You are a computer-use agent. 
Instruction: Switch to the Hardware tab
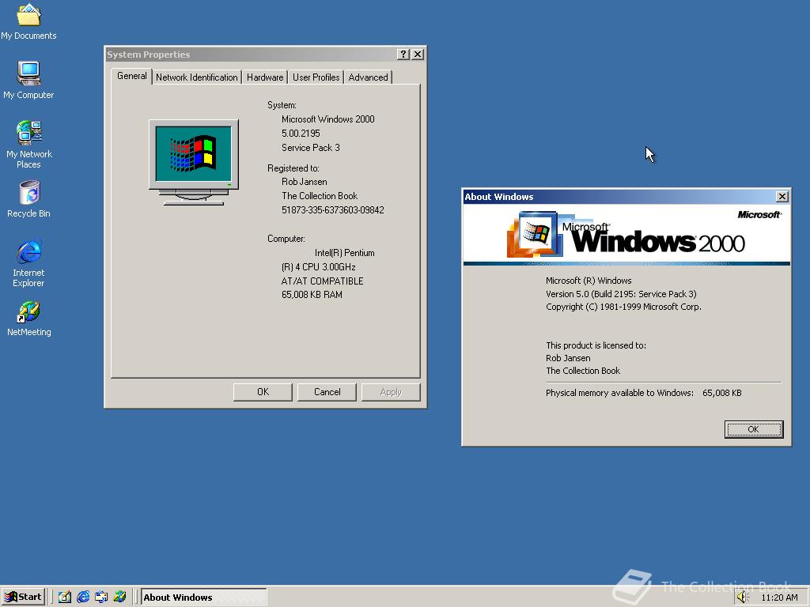click(x=264, y=77)
